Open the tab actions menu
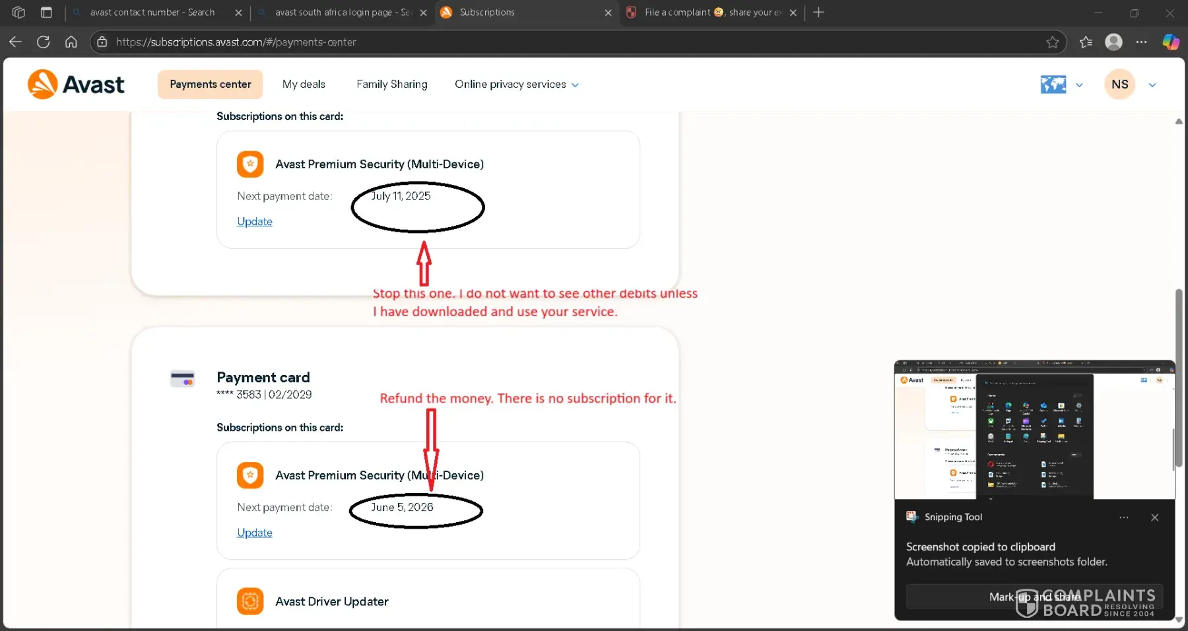Viewport: 1188px width, 631px height. pos(46,13)
